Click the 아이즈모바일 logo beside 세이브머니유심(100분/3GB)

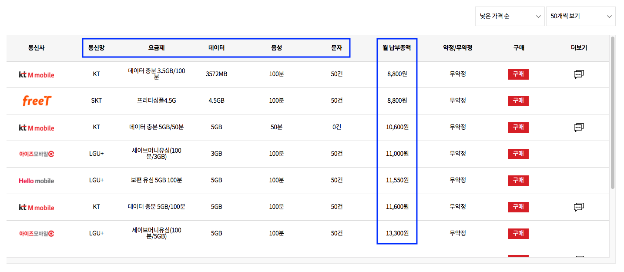coord(37,154)
